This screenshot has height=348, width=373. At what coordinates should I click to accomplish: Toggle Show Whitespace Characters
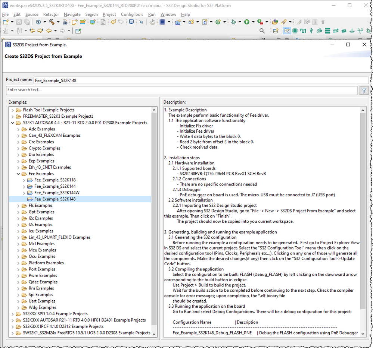pos(323,22)
